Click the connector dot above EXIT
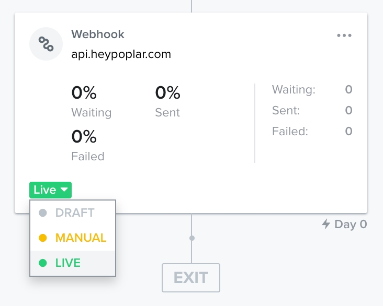Screen dimensions: 383x306 click(192, 238)
